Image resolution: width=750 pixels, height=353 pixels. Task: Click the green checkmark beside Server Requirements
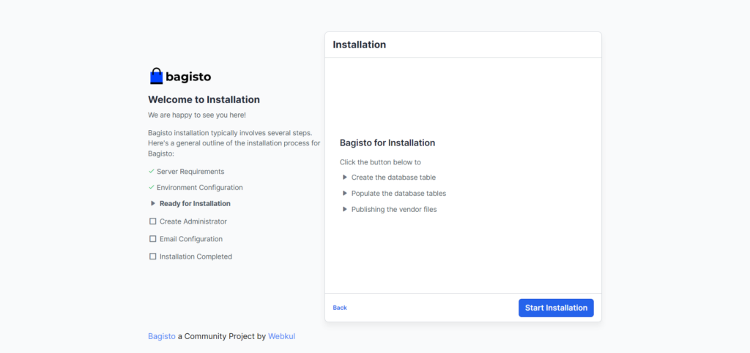pyautogui.click(x=151, y=171)
